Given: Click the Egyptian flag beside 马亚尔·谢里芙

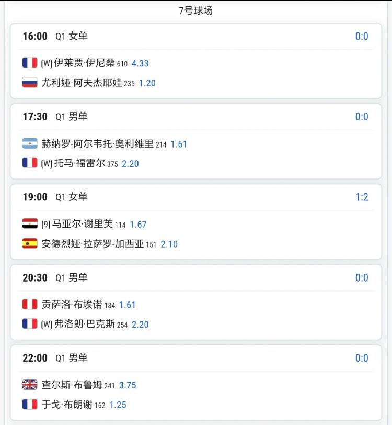Looking at the screenshot, I should coord(30,223).
